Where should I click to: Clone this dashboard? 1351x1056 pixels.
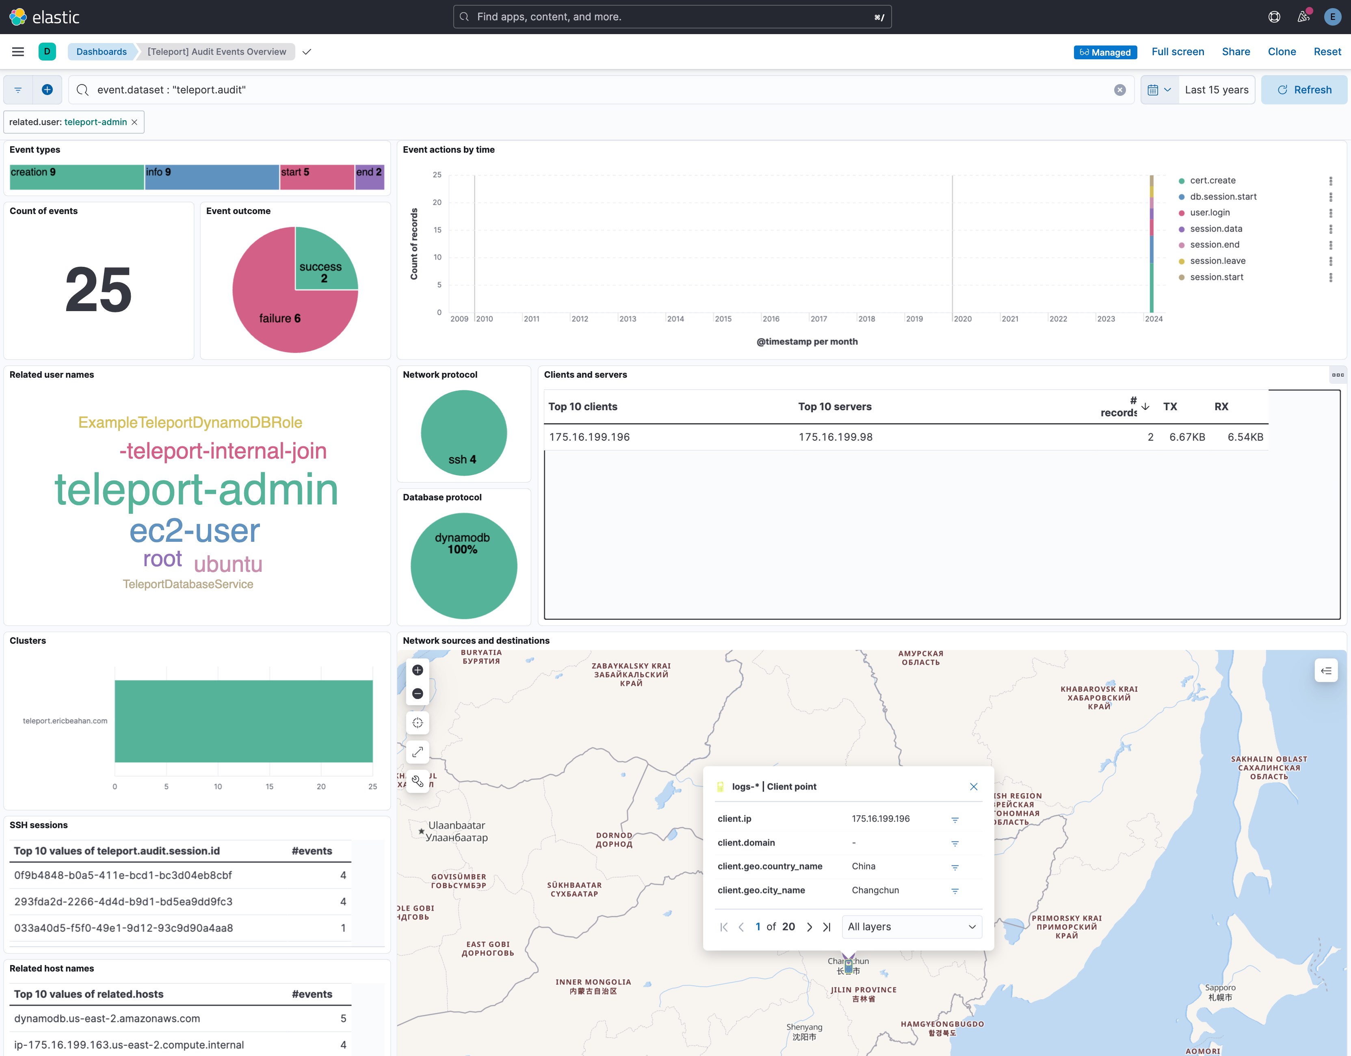[x=1282, y=52]
